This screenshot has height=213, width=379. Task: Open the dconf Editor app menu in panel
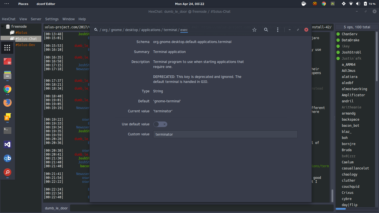click(46, 4)
